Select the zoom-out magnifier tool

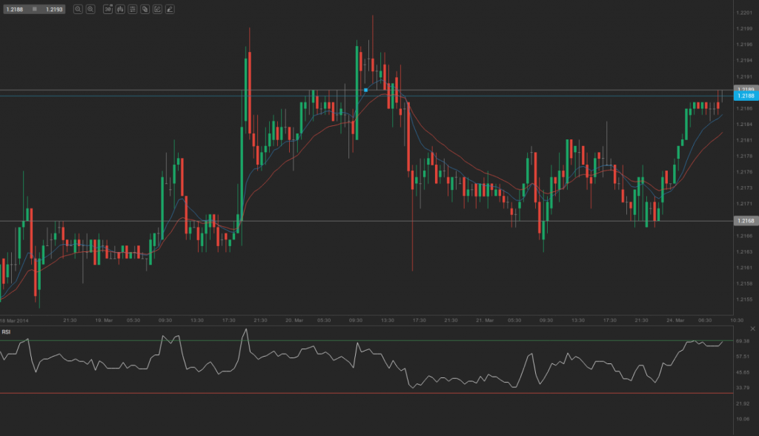point(79,10)
